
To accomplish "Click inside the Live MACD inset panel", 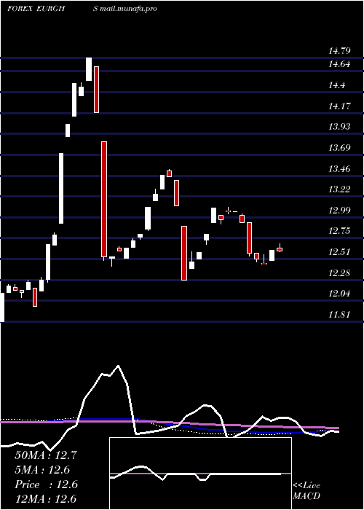I will tap(200, 474).
